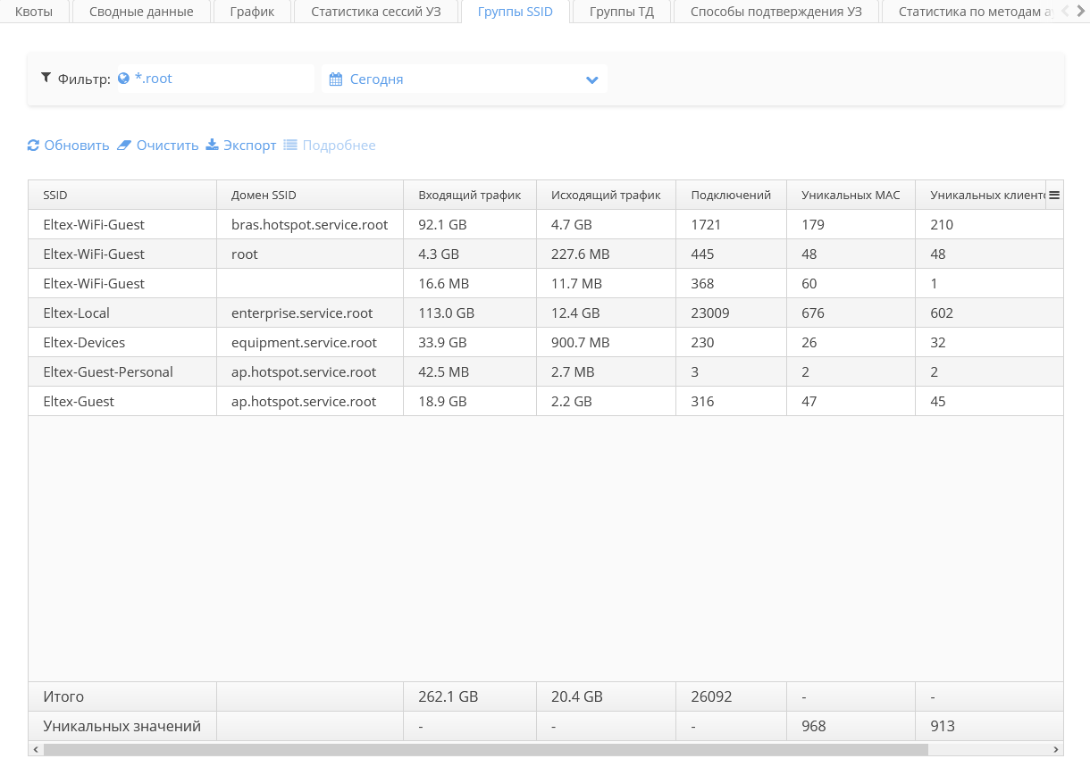Click the Экспорт download icon
This screenshot has width=1090, height=767.
(x=213, y=146)
